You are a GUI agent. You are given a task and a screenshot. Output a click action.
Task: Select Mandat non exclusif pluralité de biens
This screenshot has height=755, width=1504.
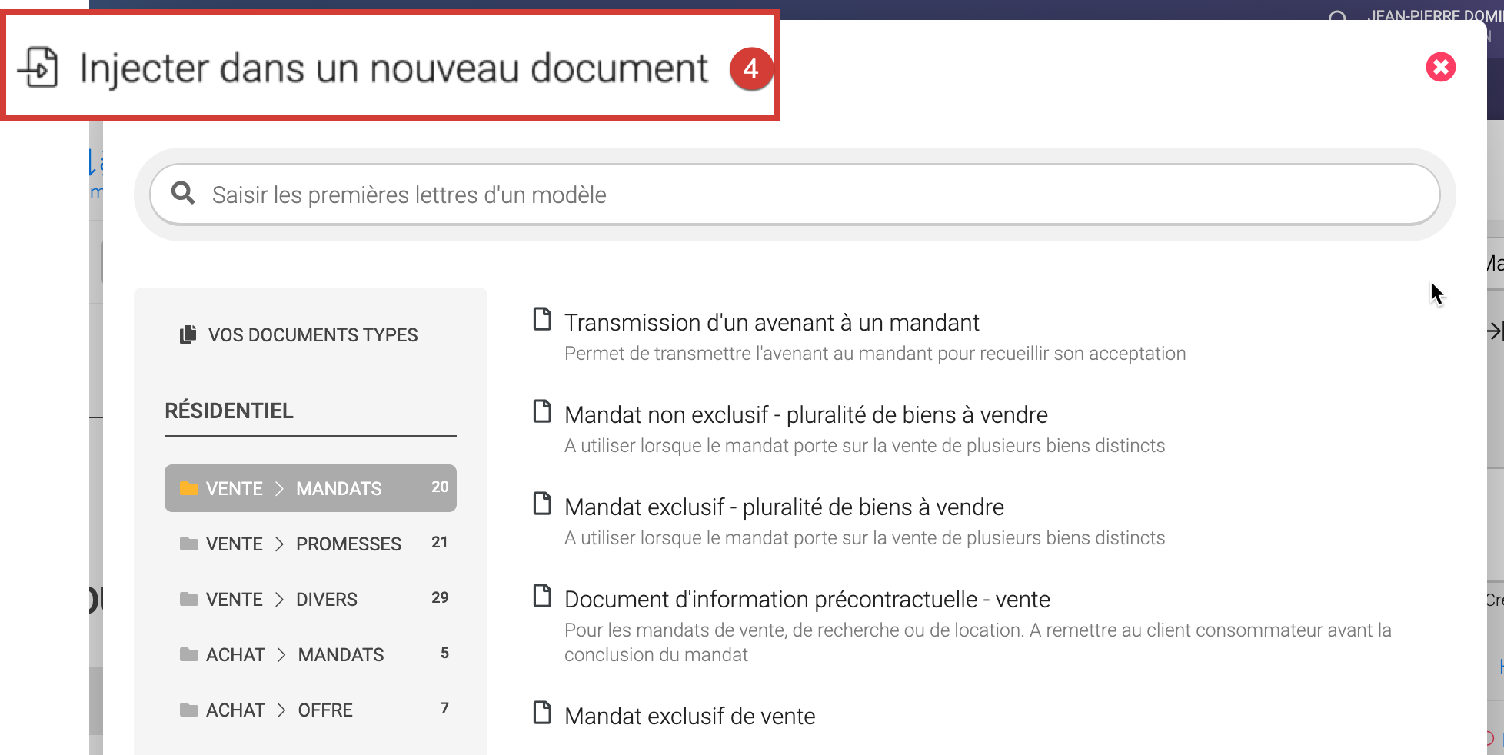(x=805, y=414)
